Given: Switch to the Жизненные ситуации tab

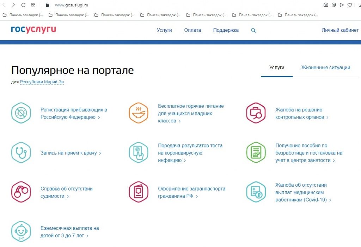Looking at the screenshot, I should [325, 67].
